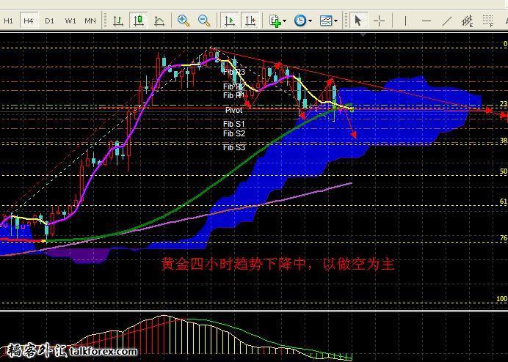Switch chart to bar chart mode
This screenshot has width=508, height=362.
(x=117, y=21)
